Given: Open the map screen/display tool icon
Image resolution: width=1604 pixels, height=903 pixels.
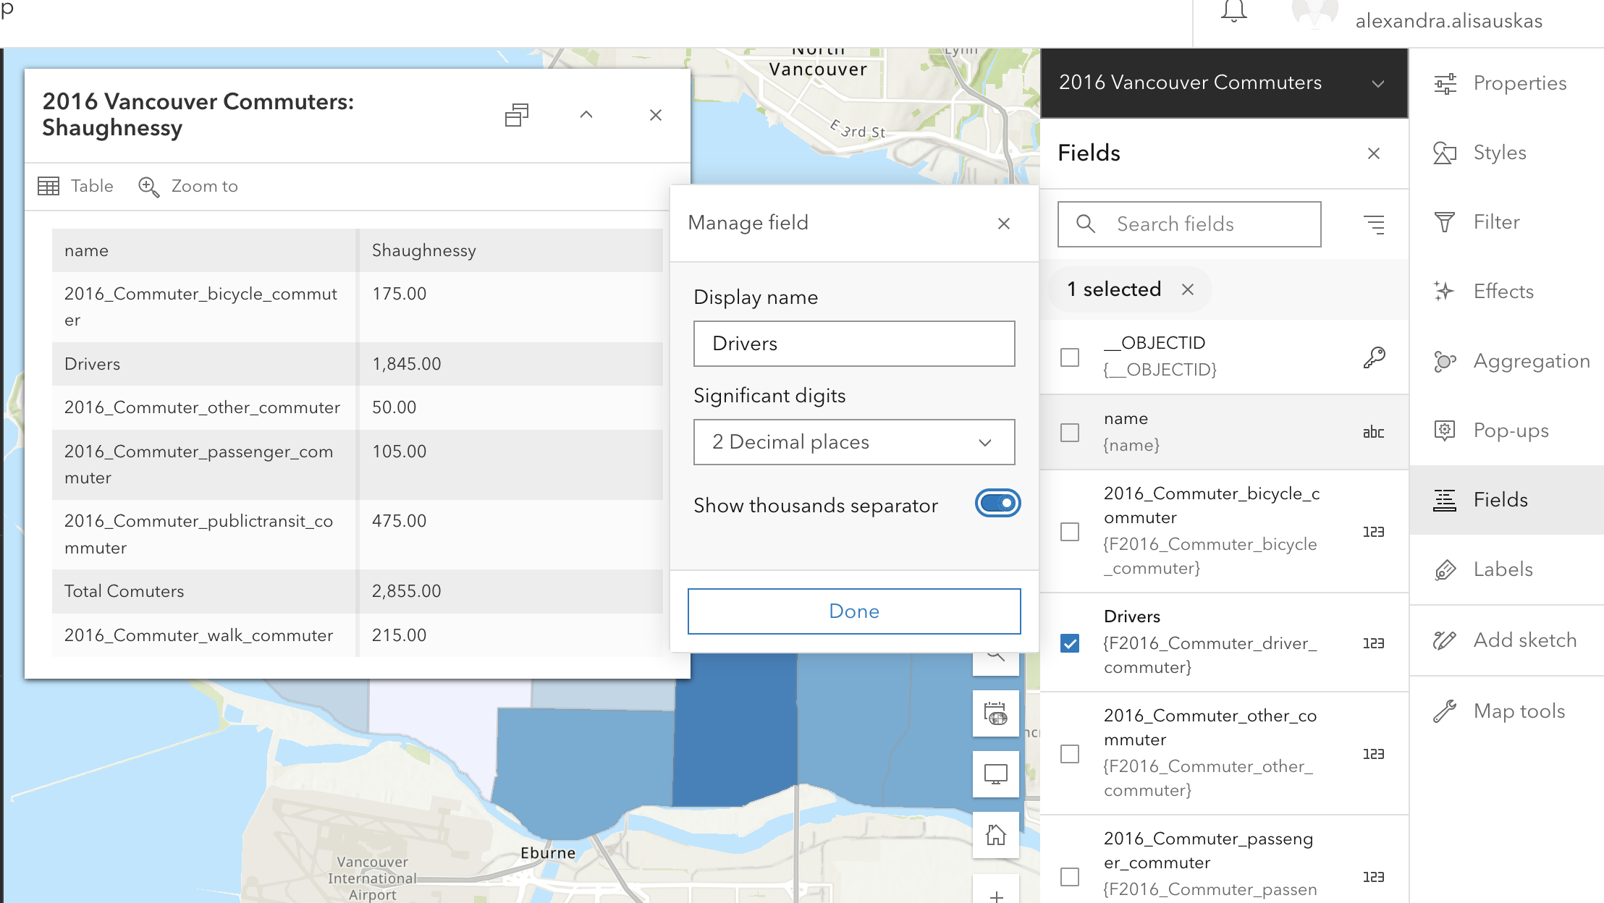Looking at the screenshot, I should 996,774.
